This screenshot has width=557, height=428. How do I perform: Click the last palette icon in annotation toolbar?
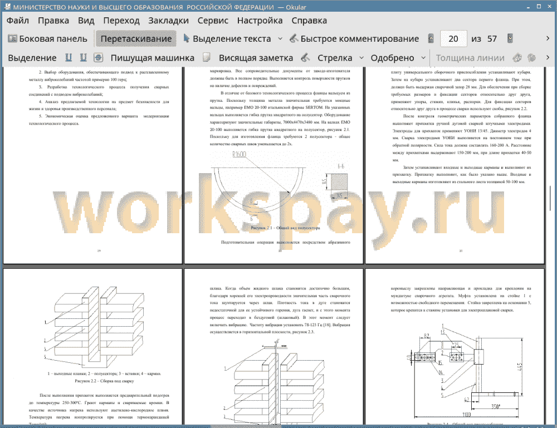click(531, 57)
